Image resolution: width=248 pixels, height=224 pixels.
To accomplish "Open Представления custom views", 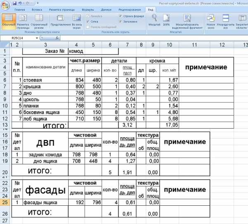I will tap(60, 21).
